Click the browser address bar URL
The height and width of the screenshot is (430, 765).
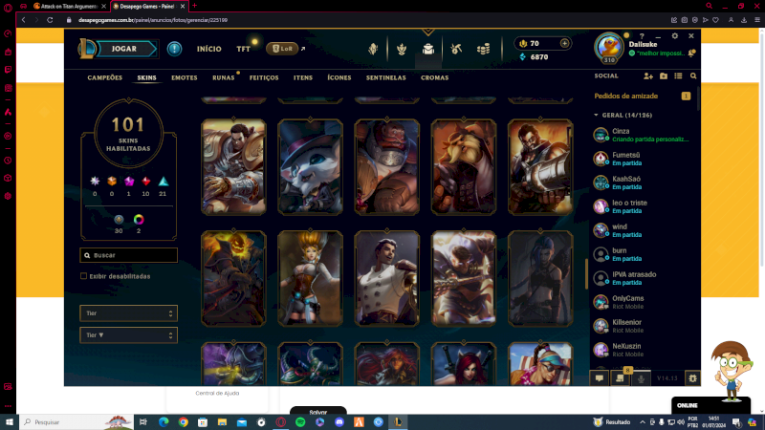click(x=153, y=20)
